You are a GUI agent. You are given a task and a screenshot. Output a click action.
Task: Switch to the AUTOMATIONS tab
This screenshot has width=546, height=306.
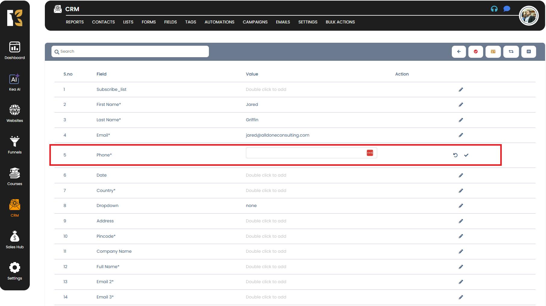(219, 22)
